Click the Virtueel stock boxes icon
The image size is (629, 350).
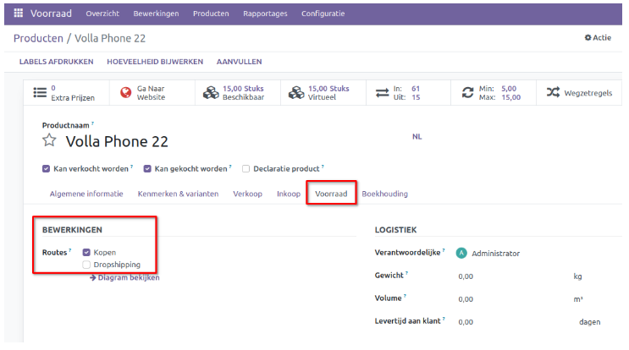[296, 92]
